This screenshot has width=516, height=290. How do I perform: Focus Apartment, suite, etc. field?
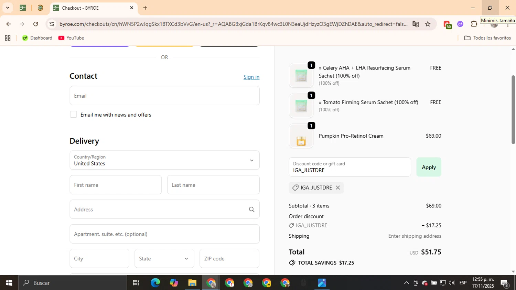coord(164,234)
